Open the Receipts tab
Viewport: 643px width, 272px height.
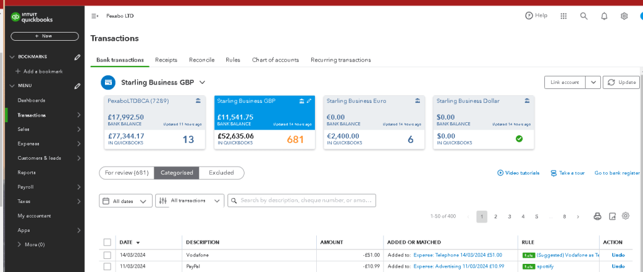[166, 60]
